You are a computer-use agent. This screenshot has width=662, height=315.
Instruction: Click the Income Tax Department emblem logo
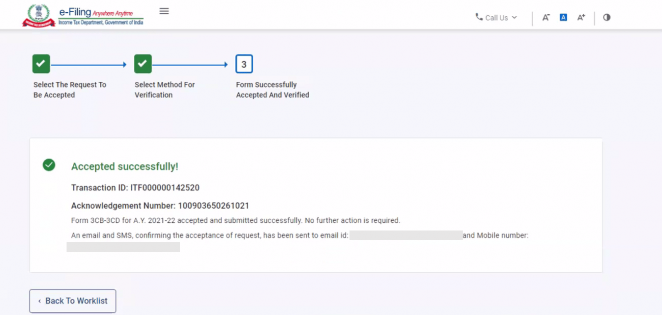[39, 15]
